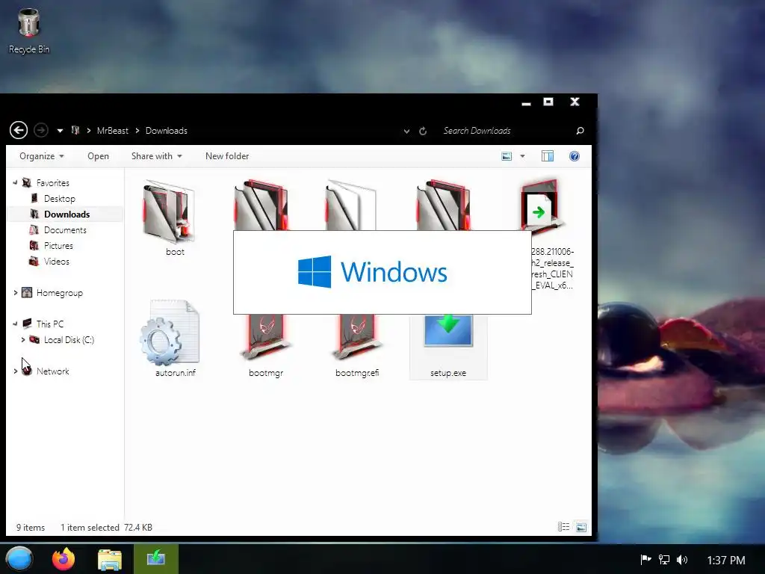Select Local Disk (C:) drive
Viewport: 765px width, 574px height.
point(69,340)
